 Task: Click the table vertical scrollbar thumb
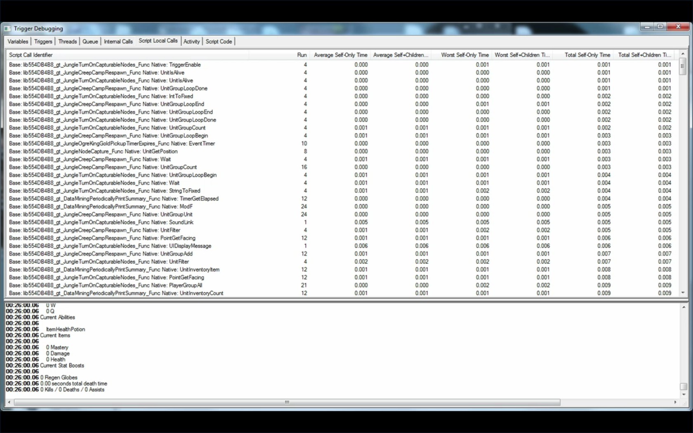(x=683, y=66)
